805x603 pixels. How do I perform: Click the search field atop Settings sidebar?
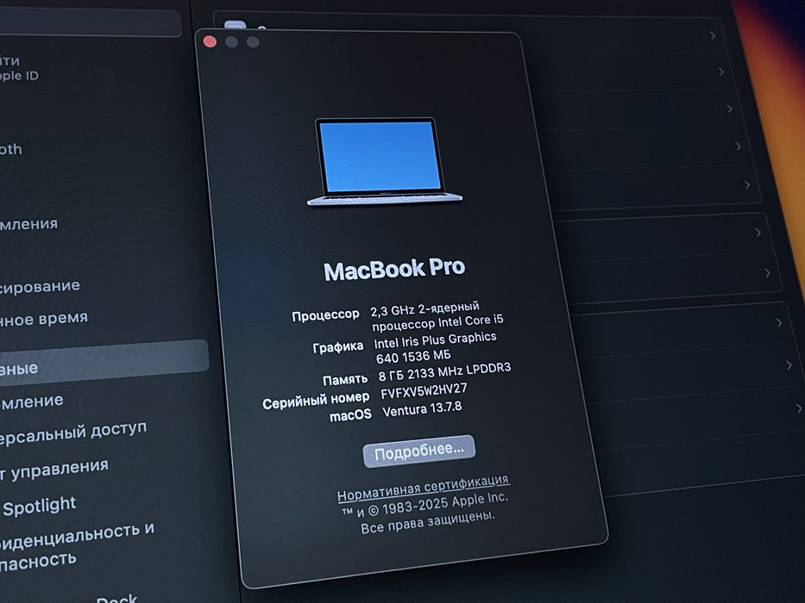pyautogui.click(x=91, y=24)
